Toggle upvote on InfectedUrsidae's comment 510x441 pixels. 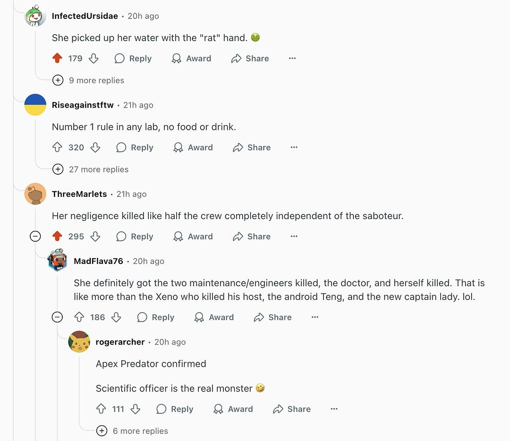click(x=57, y=59)
